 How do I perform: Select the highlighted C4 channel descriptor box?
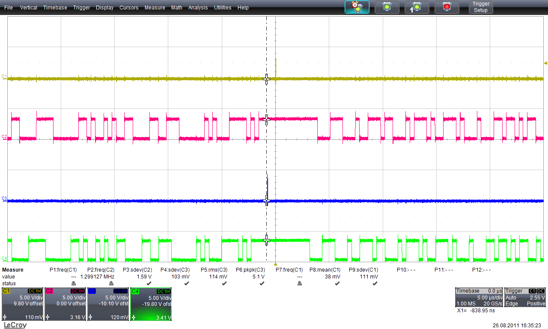pyautogui.click(x=151, y=304)
